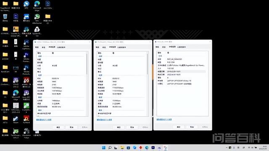Select the Cinebench desktop folder
This screenshot has width=269, height=151.
click(5, 81)
